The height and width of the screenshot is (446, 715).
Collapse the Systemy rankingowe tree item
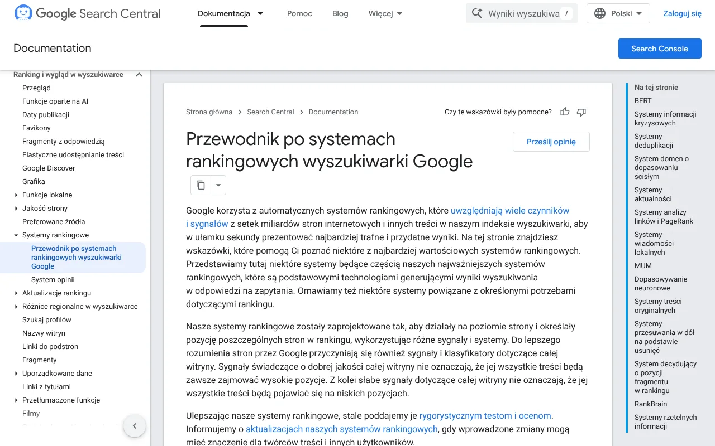16,235
